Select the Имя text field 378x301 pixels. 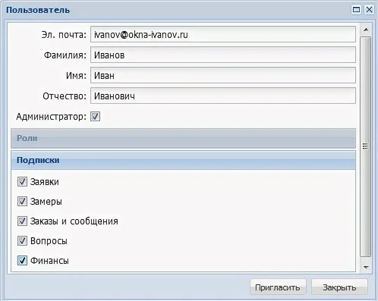(223, 75)
